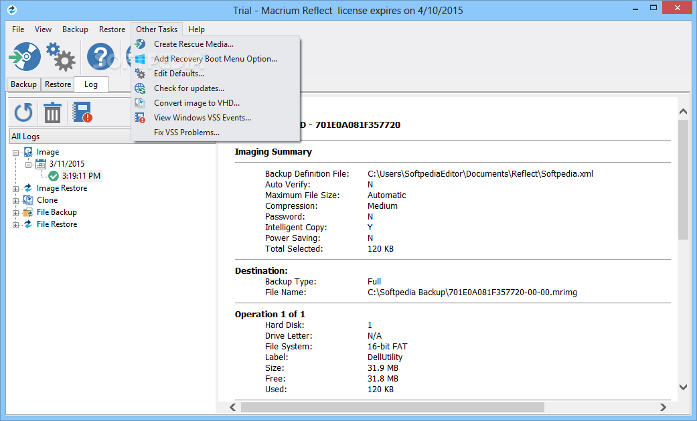Click the calendar icon beside 3/11/2015
Screen dimensions: 697x421
41,164
